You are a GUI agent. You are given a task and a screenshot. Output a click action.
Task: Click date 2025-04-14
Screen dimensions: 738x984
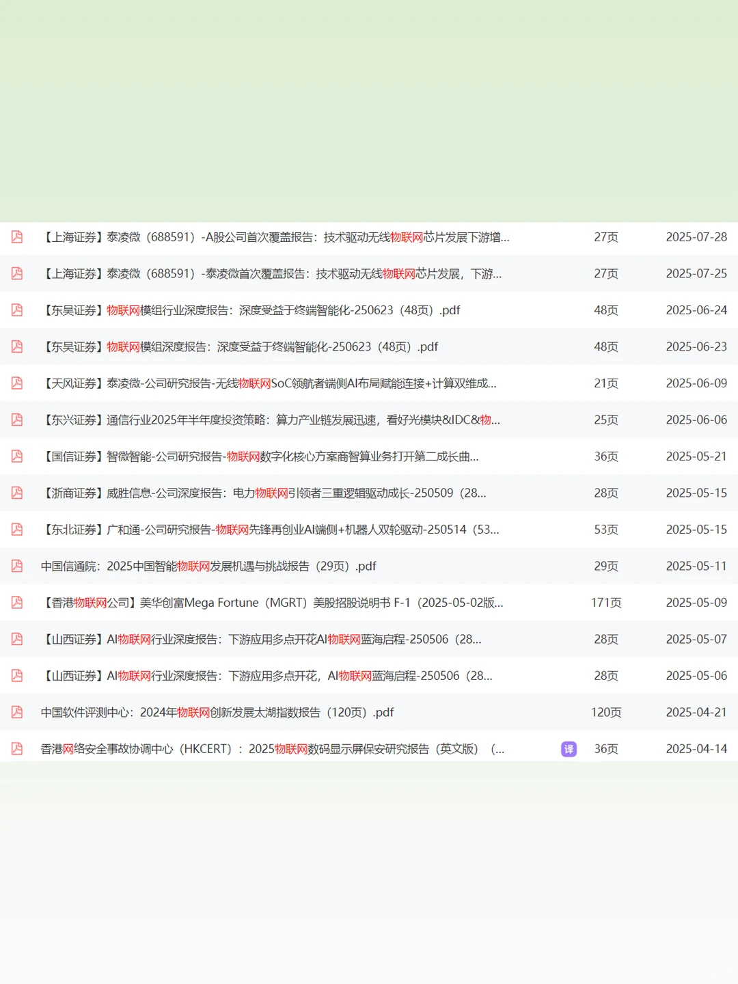pyautogui.click(x=696, y=749)
